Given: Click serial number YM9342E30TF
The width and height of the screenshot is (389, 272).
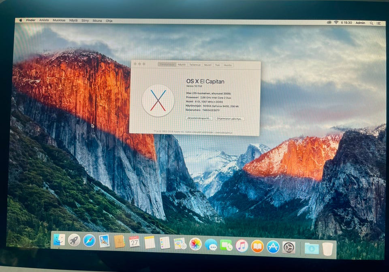Looking at the screenshot, I should [211, 110].
